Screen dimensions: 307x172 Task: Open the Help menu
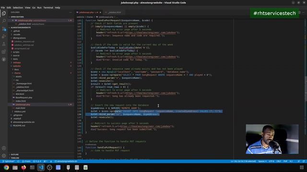coord(58,8)
